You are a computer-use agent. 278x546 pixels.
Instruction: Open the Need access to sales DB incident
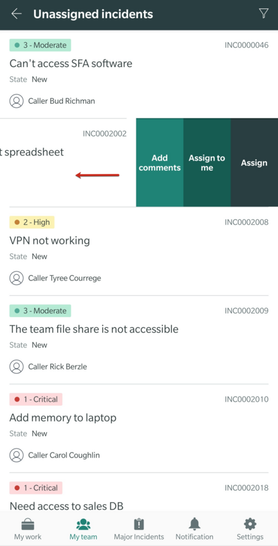(139, 492)
